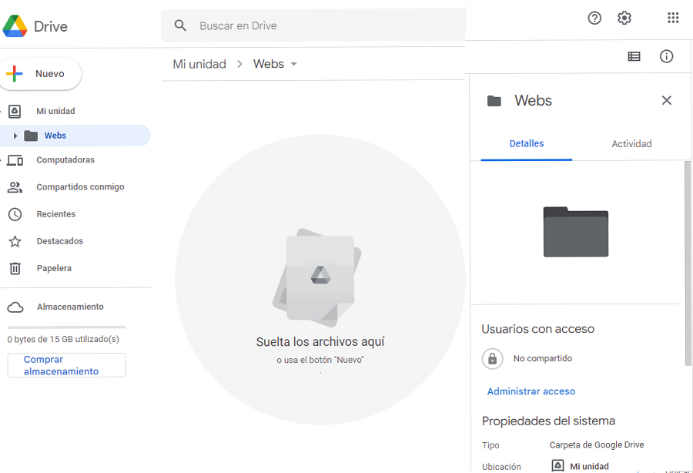Click the search magnifier icon
This screenshot has height=473, width=693.
(x=181, y=25)
